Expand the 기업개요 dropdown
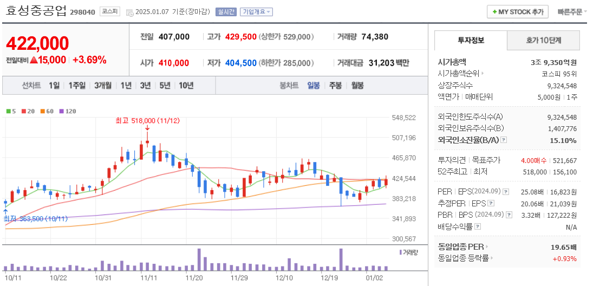 click(256, 12)
